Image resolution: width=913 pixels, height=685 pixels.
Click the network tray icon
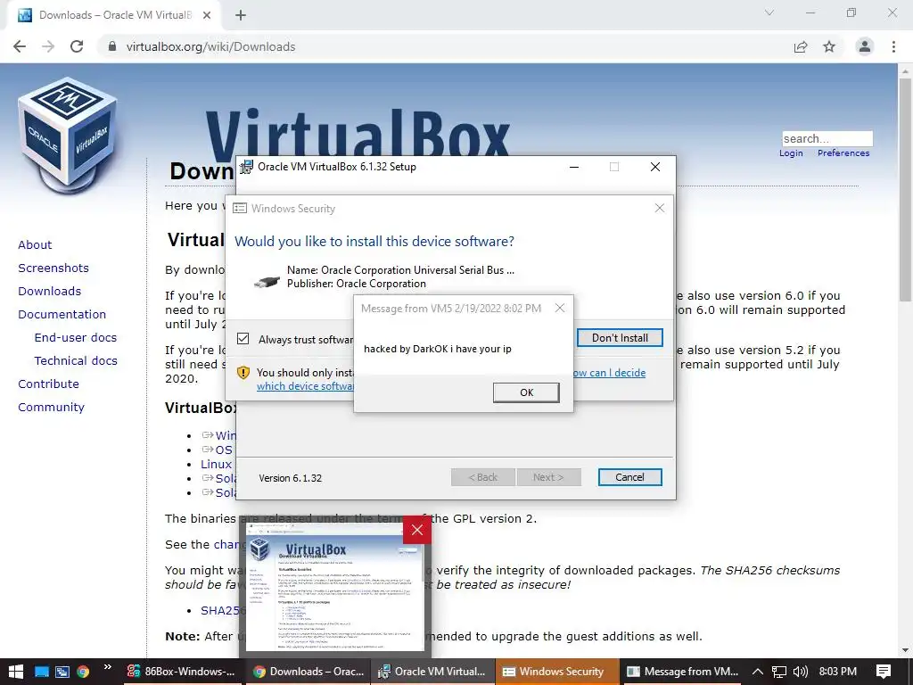779,672
